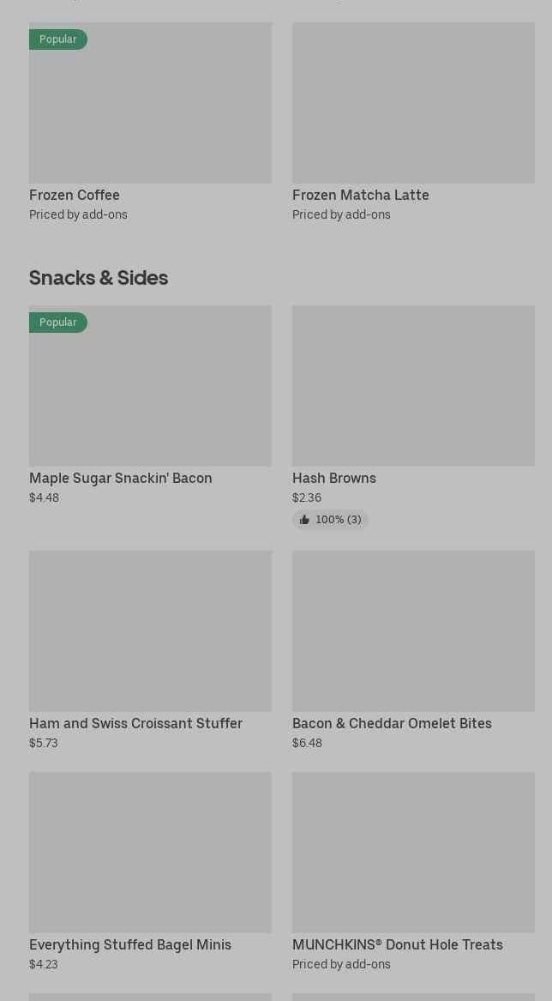This screenshot has width=552, height=1001.
Task: Select the Everything Stuffed Bagel Minis photo
Action: [x=150, y=853]
